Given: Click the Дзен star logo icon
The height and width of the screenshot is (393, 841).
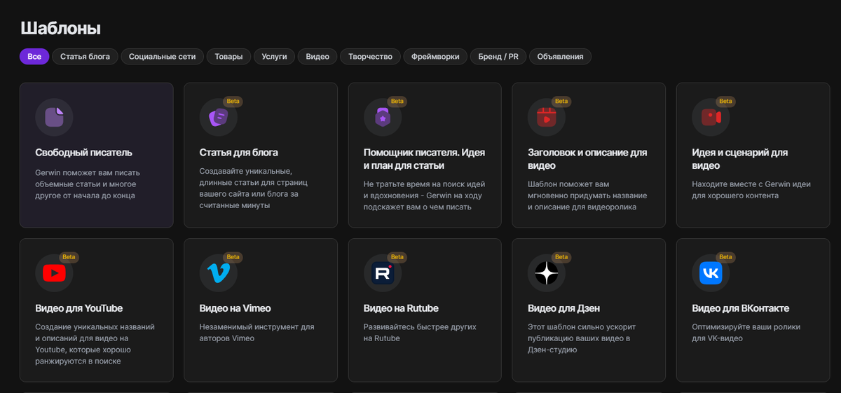Looking at the screenshot, I should coord(547,273).
